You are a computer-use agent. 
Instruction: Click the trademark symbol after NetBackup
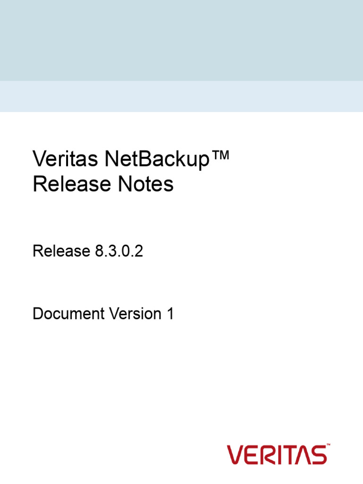(x=219, y=157)
